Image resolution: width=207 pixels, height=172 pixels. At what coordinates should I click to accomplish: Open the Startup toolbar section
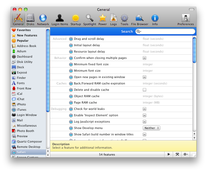76,20
